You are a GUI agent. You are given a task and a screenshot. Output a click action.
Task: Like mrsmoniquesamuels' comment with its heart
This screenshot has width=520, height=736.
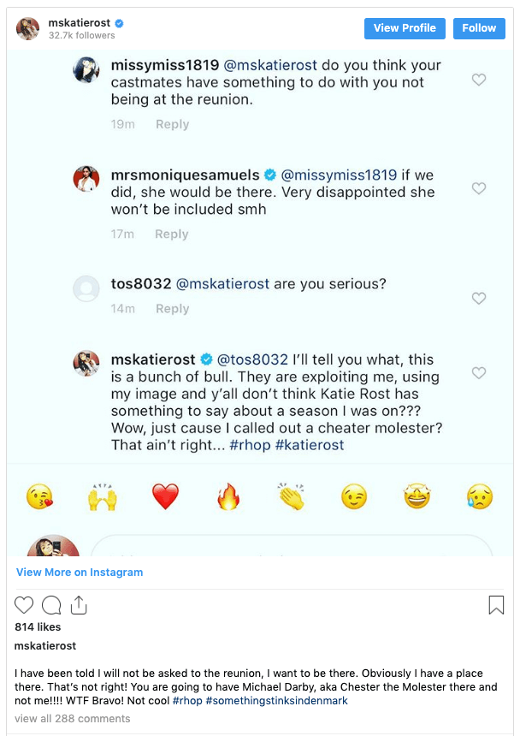[x=479, y=188]
